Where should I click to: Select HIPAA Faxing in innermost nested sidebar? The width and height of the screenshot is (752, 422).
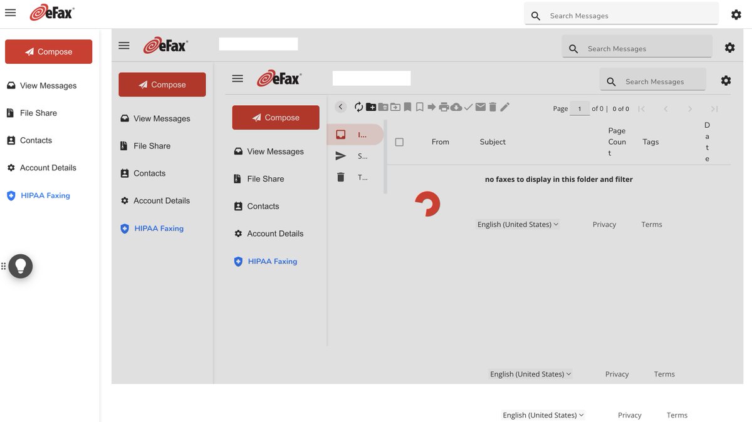click(x=265, y=261)
